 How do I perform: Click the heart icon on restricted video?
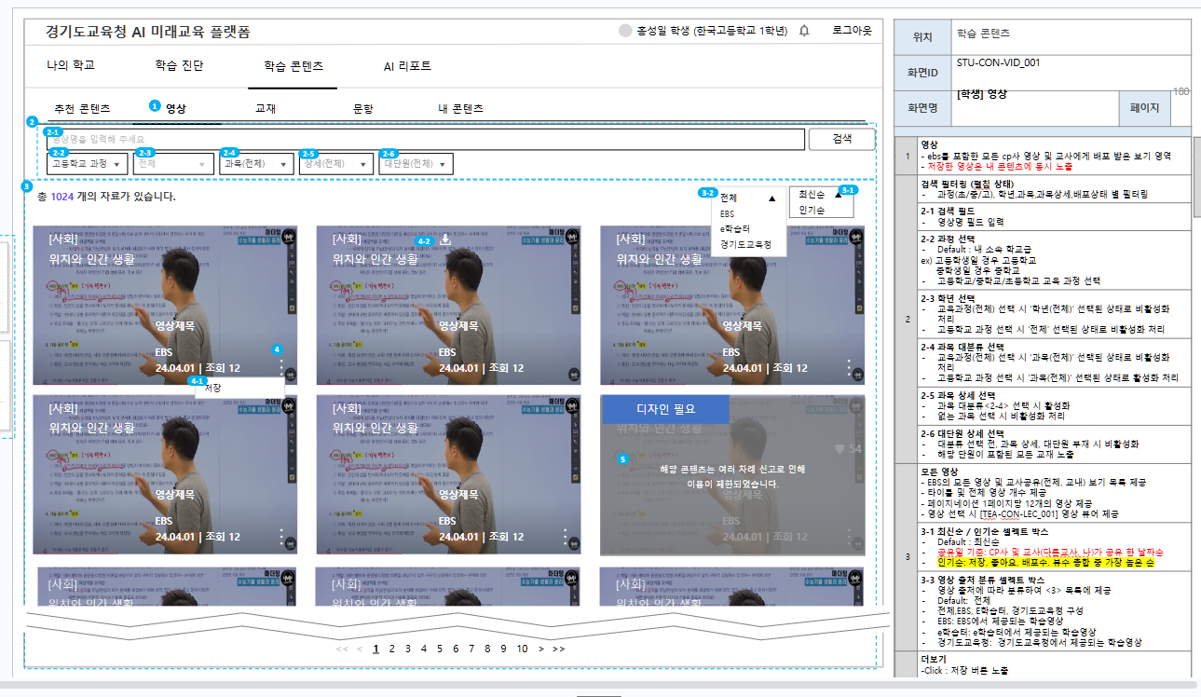(x=839, y=449)
